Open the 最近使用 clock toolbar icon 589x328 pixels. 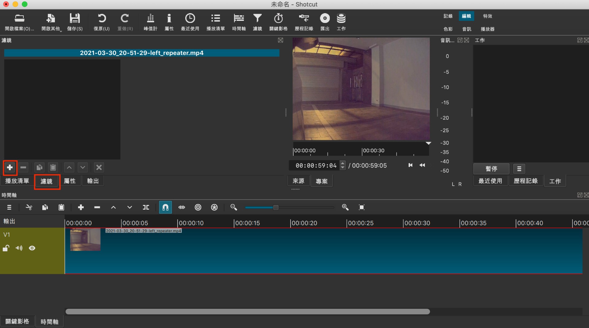click(190, 22)
